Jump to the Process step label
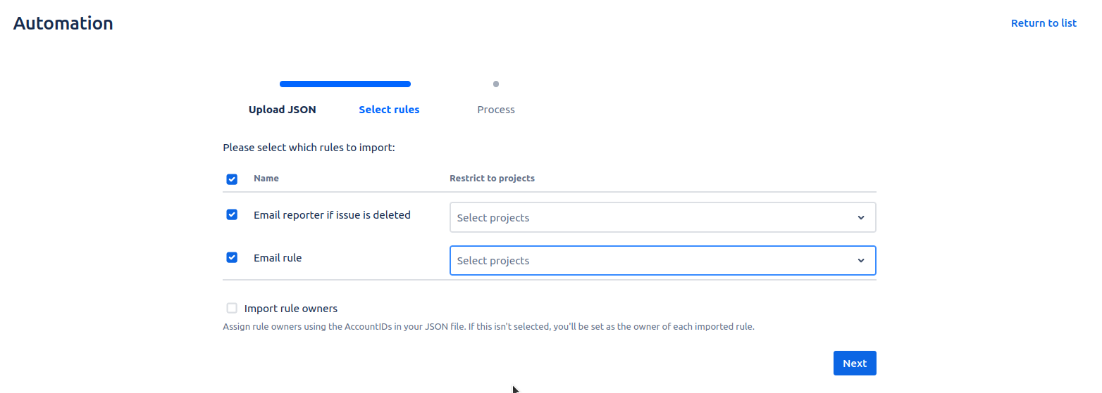This screenshot has height=393, width=1102. point(496,110)
